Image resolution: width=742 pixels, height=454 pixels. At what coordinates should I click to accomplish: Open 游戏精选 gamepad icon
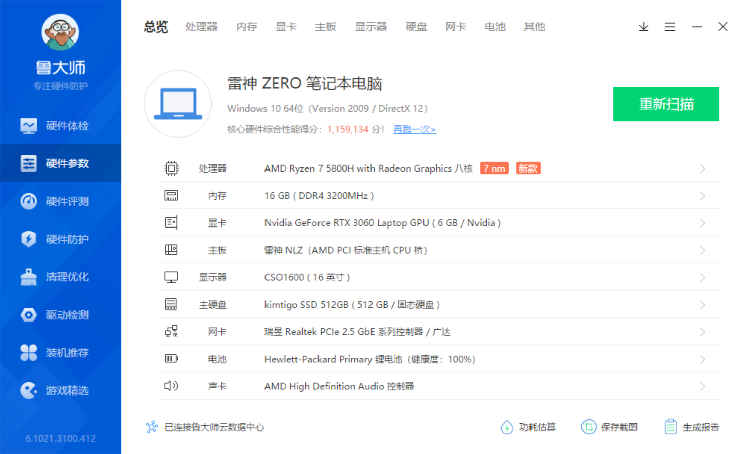29,390
